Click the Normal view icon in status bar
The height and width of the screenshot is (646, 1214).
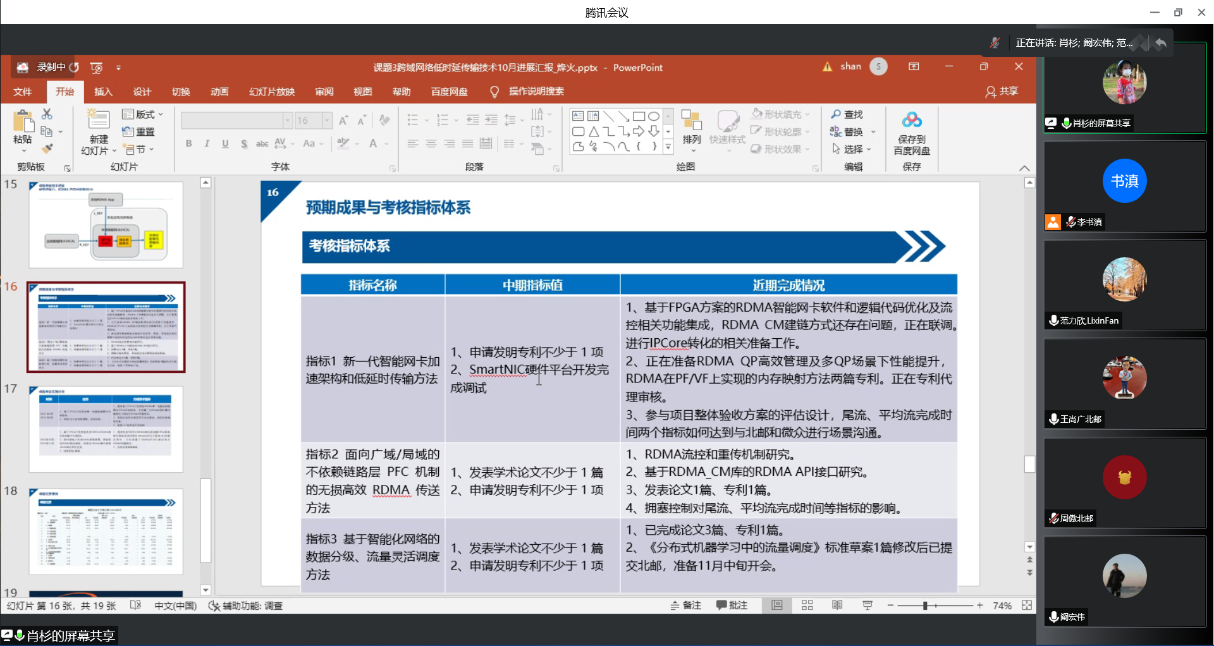tap(777, 606)
